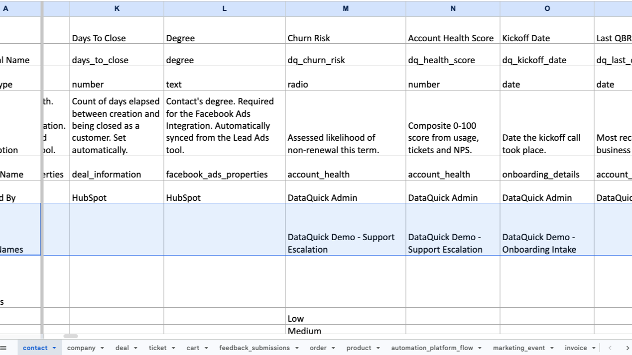Click the 'dq_churn_risk' cell
The width and height of the screenshot is (632, 355).
(x=346, y=55)
